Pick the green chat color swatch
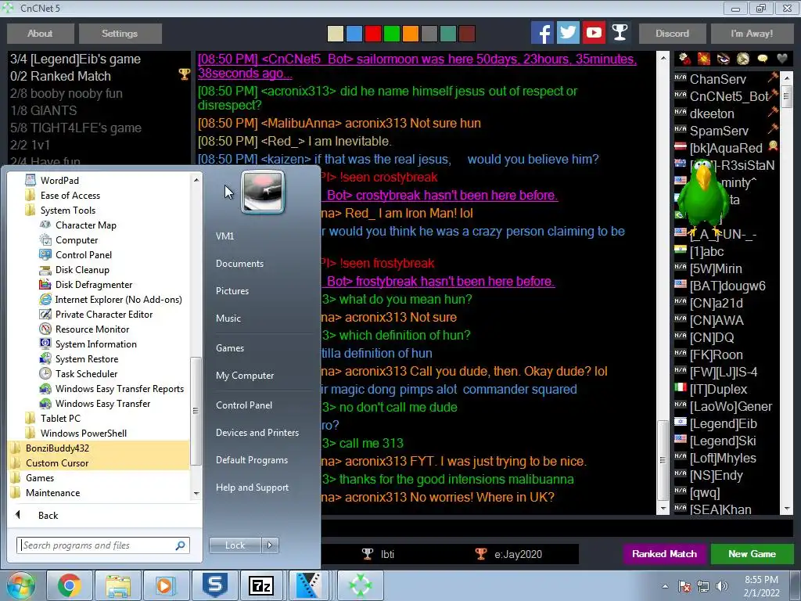 [392, 34]
